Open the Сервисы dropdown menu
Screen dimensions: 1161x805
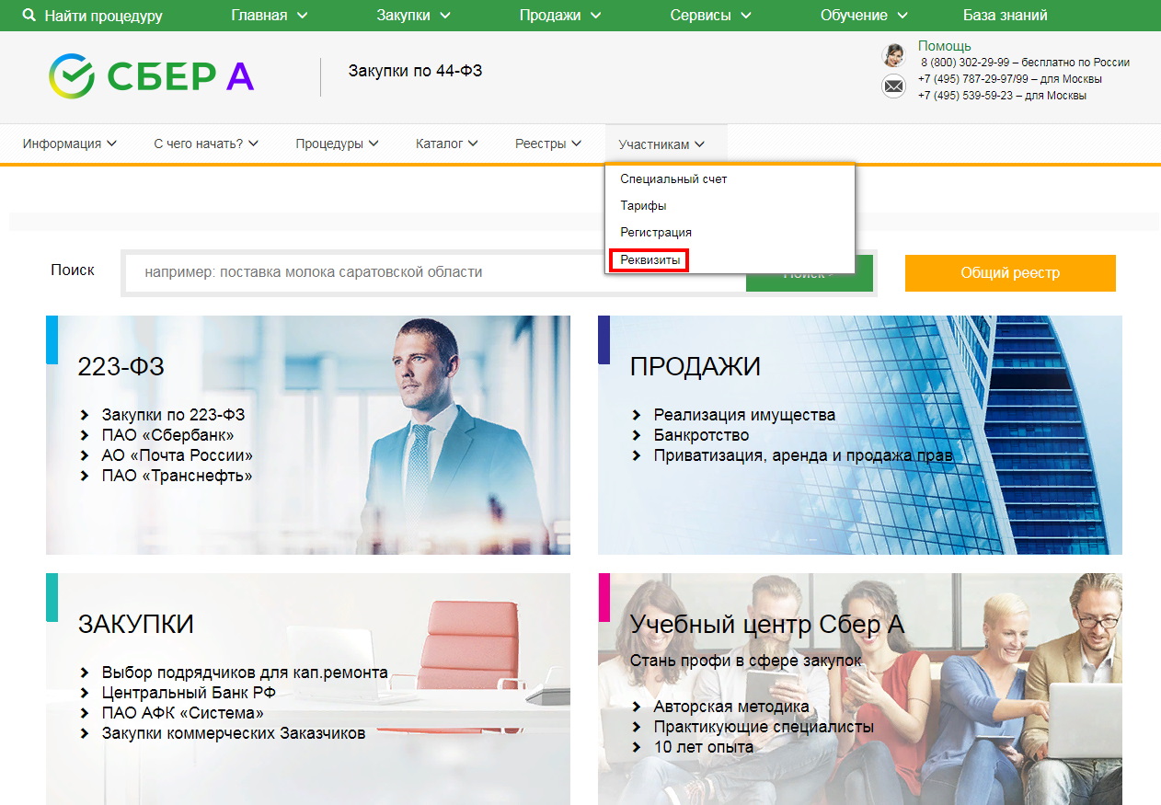(x=710, y=16)
